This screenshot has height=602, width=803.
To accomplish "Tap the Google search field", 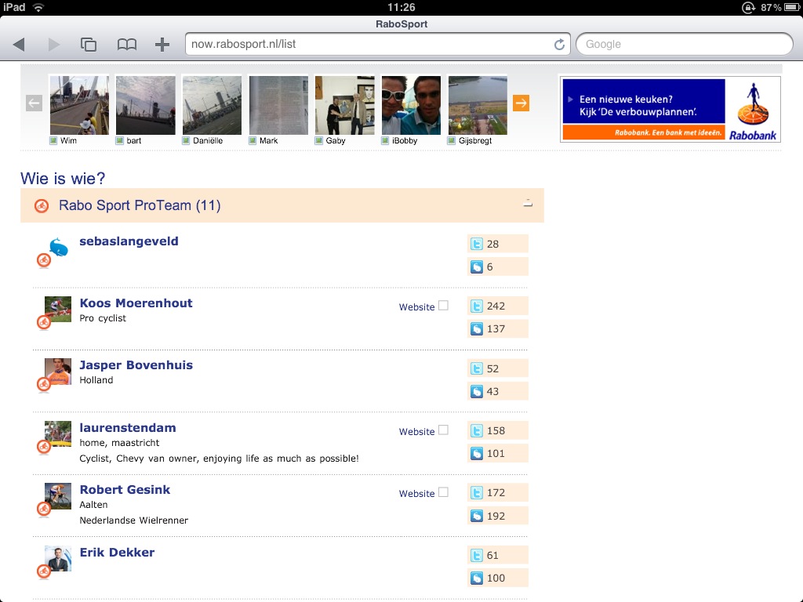I will click(x=684, y=45).
